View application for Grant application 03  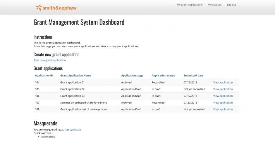click(223, 96)
